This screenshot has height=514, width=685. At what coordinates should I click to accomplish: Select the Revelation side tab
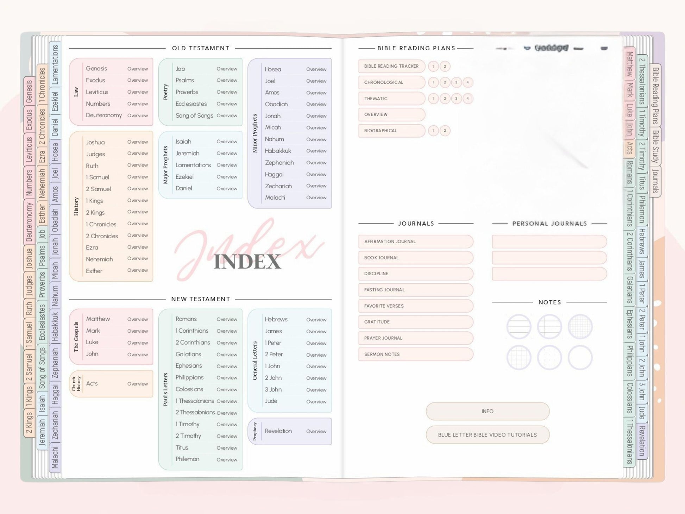642,440
